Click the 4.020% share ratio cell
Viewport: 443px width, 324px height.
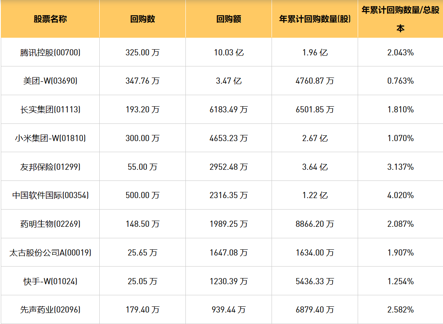400,195
